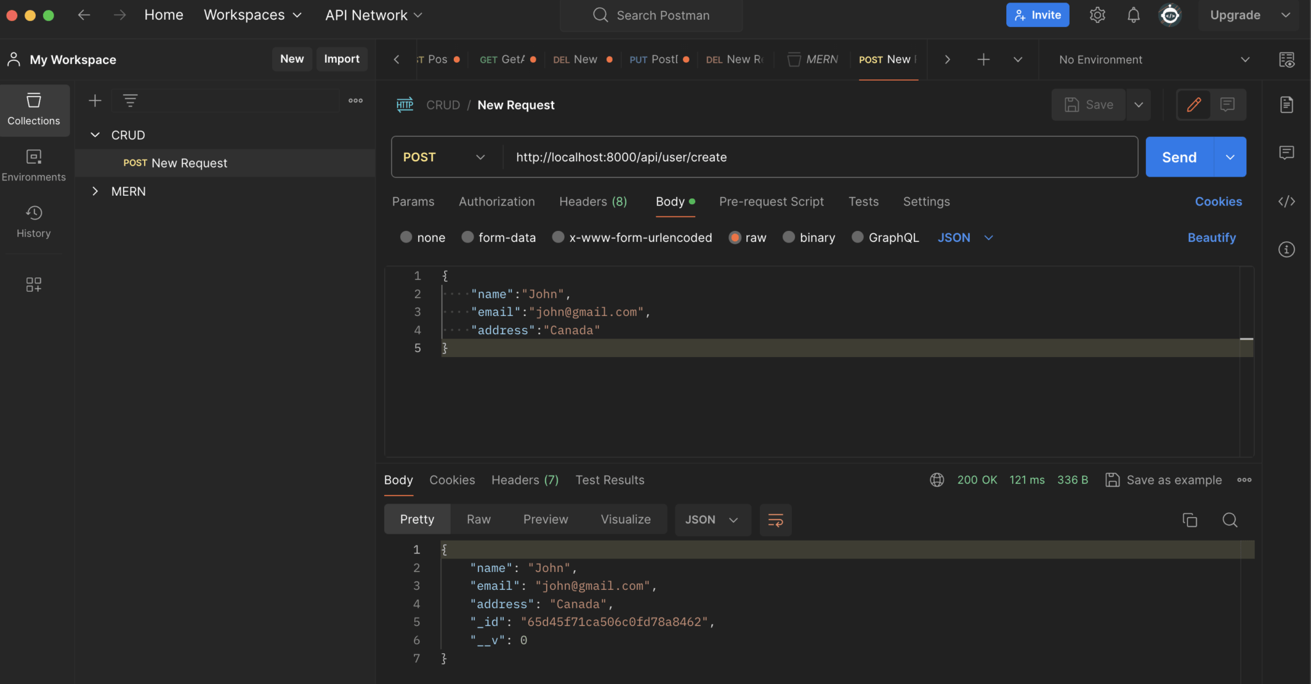Open a new tab with plus icon

coord(983,60)
